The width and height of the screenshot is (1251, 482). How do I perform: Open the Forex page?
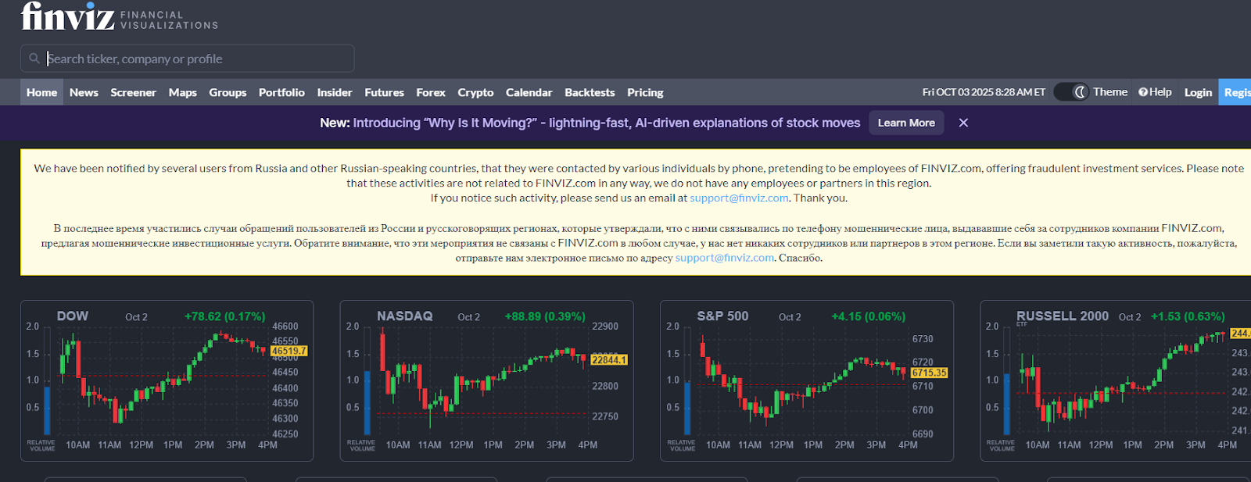coord(431,92)
